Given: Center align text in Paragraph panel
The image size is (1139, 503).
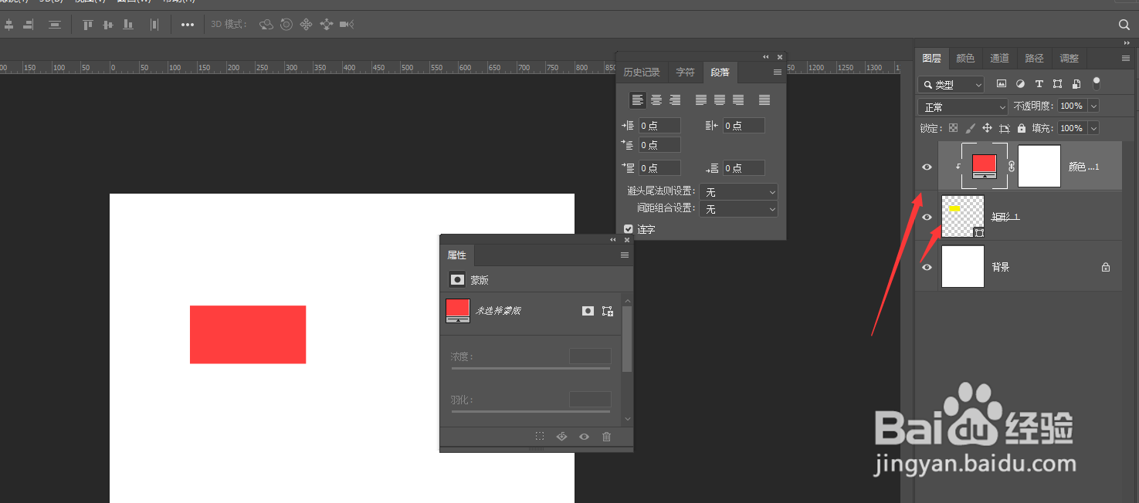Looking at the screenshot, I should point(656,100).
